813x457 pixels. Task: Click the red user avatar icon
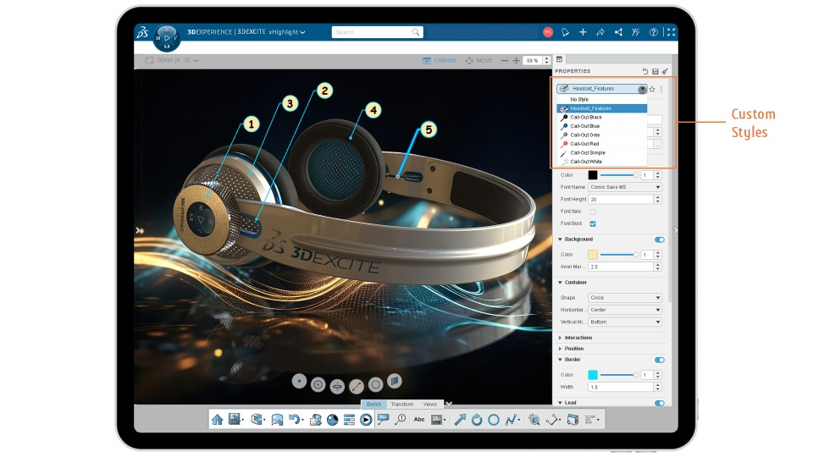tap(548, 32)
